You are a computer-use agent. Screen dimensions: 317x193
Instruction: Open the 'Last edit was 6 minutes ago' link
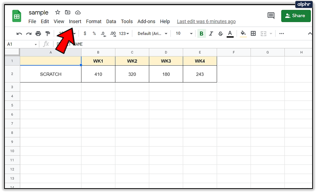tap(206, 22)
